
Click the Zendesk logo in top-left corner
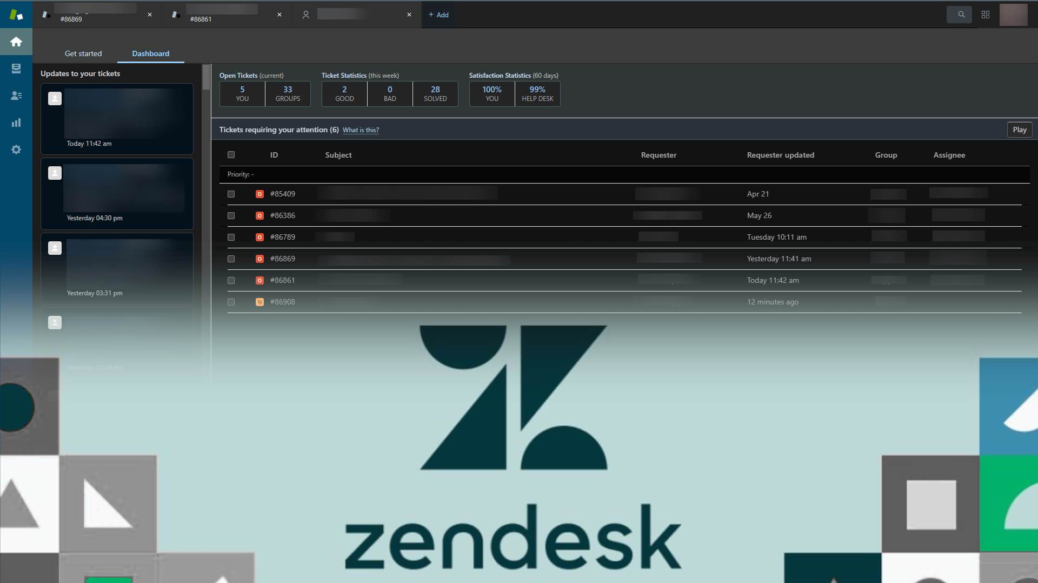click(16, 15)
